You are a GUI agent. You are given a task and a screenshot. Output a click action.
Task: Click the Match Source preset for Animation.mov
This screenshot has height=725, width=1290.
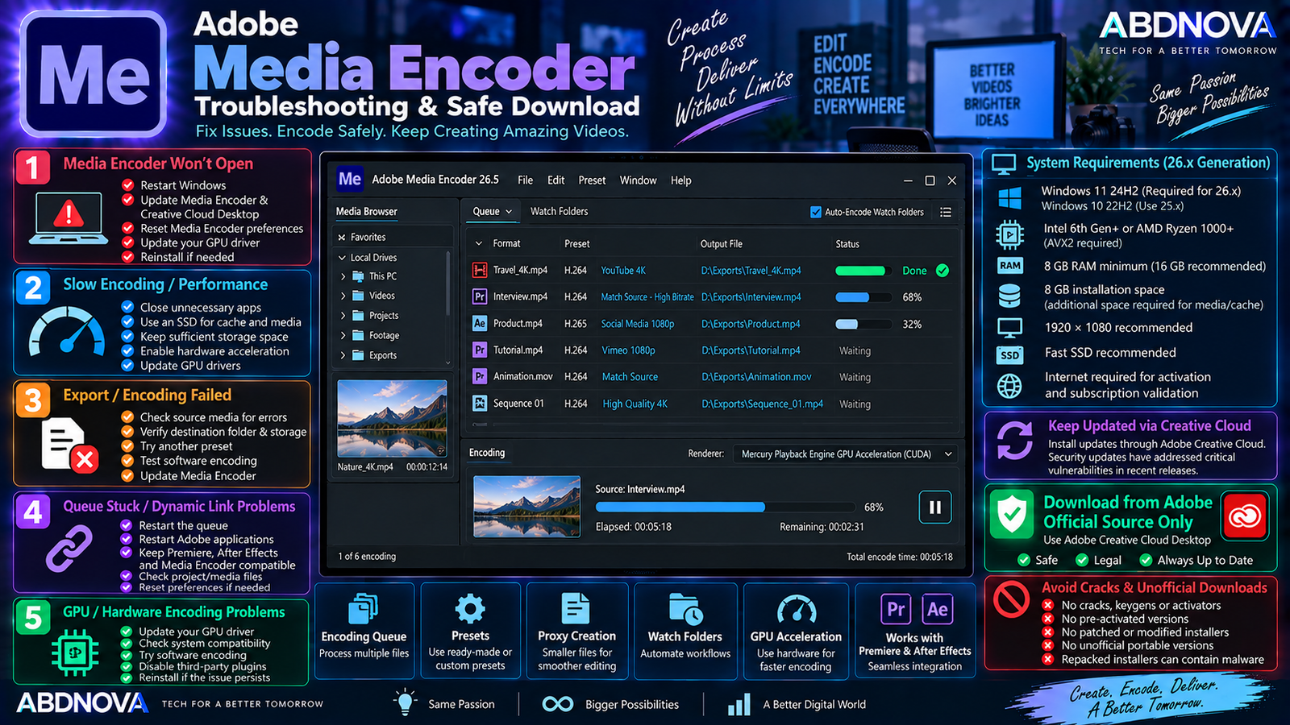coord(630,377)
